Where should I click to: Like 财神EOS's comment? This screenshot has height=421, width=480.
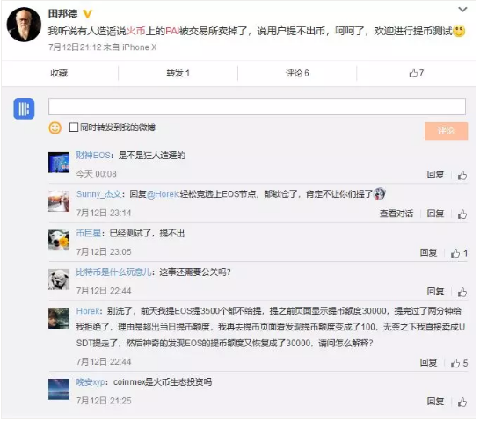click(462, 175)
